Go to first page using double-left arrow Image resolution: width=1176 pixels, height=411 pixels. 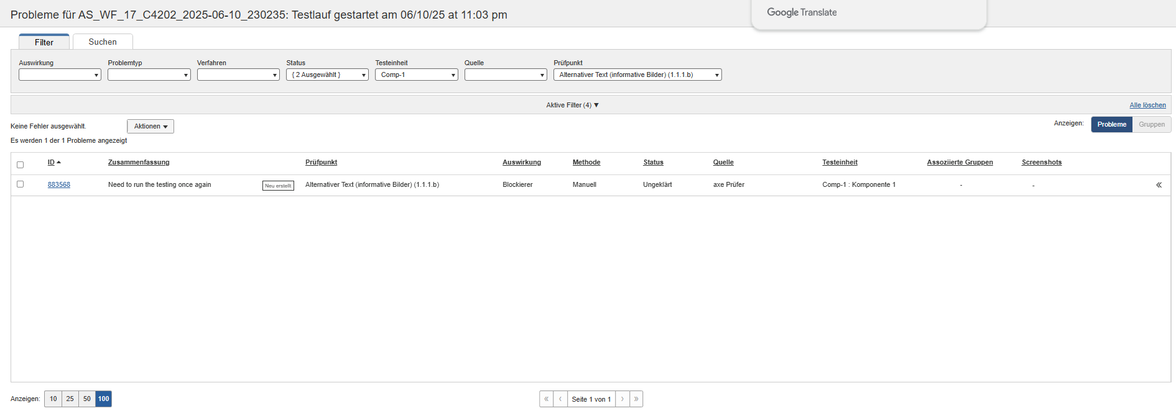[546, 399]
